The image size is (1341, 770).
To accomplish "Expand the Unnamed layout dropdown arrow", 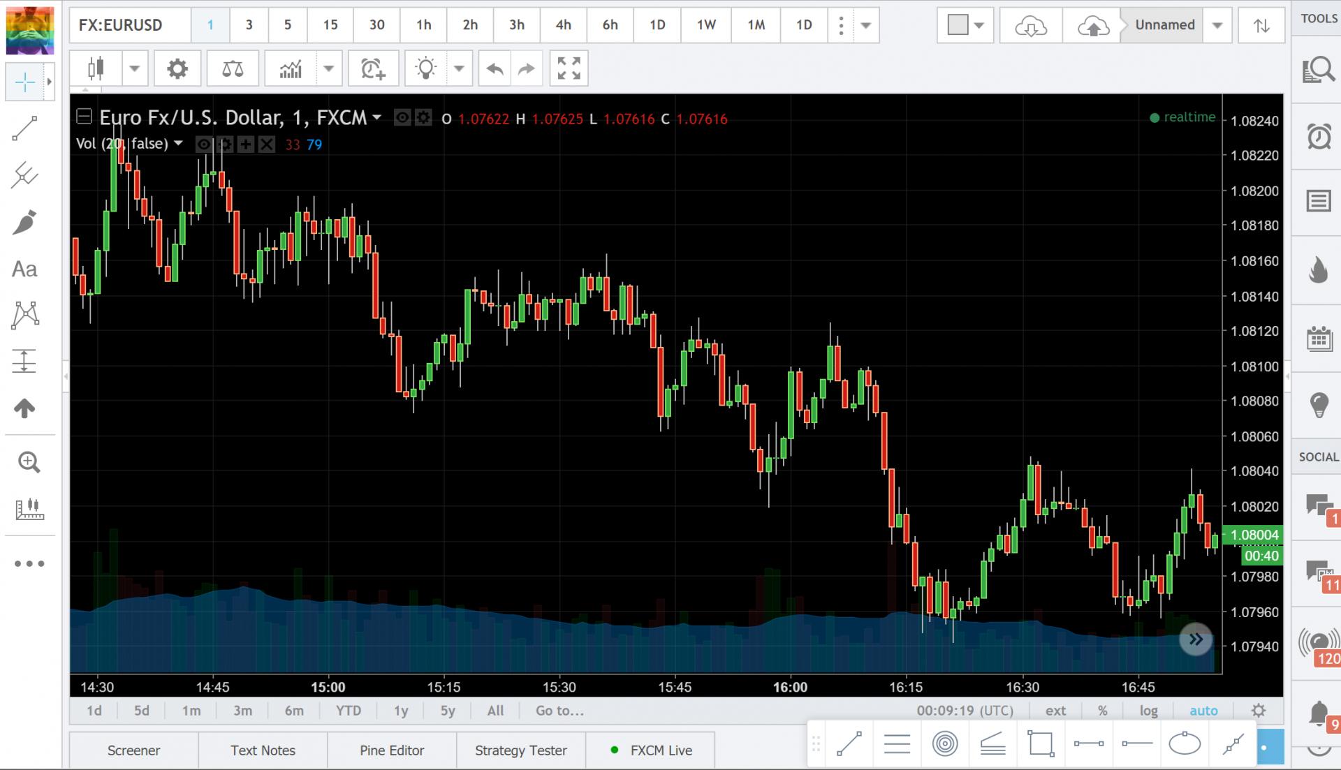I will point(1217,25).
